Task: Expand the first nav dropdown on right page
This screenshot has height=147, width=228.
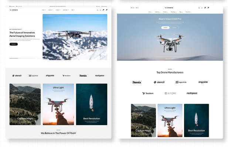Action: click(x=150, y=12)
